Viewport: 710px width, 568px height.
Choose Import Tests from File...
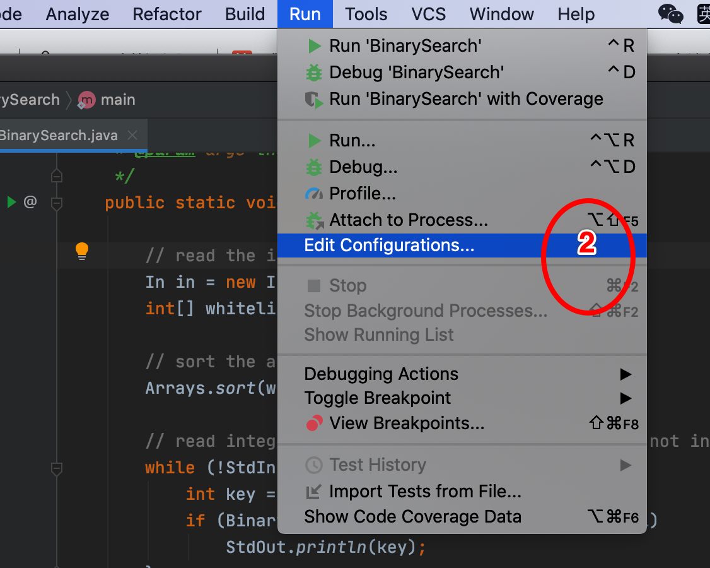pyautogui.click(x=425, y=492)
